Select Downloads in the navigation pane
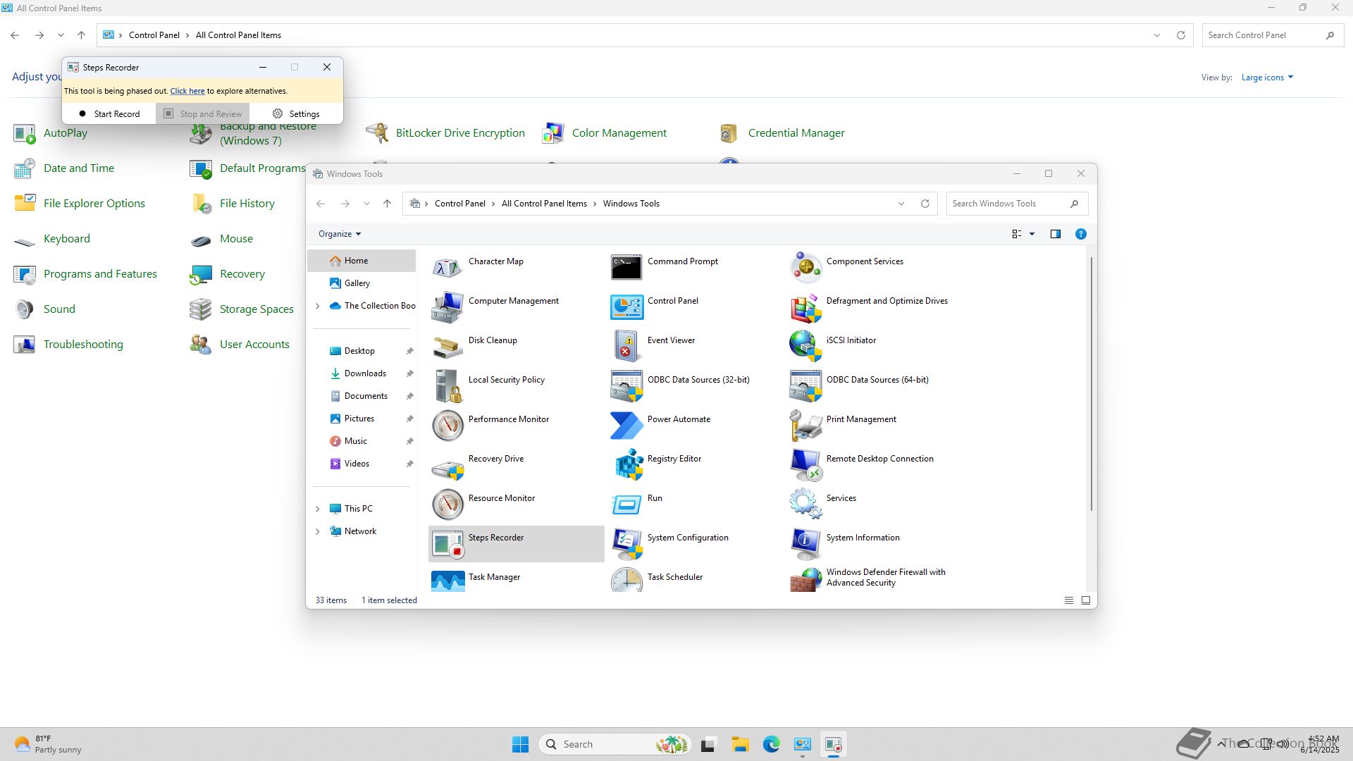The width and height of the screenshot is (1353, 761). pyautogui.click(x=364, y=373)
